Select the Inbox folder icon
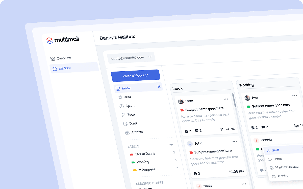This screenshot has height=189, width=303. (118, 88)
